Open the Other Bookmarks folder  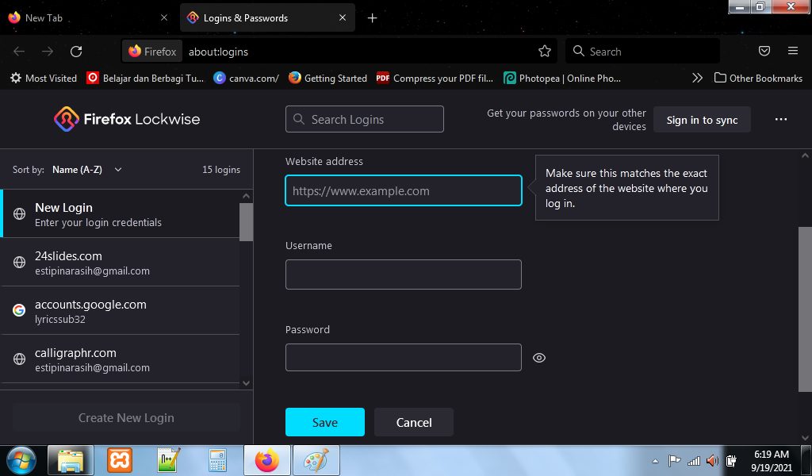[x=758, y=78]
